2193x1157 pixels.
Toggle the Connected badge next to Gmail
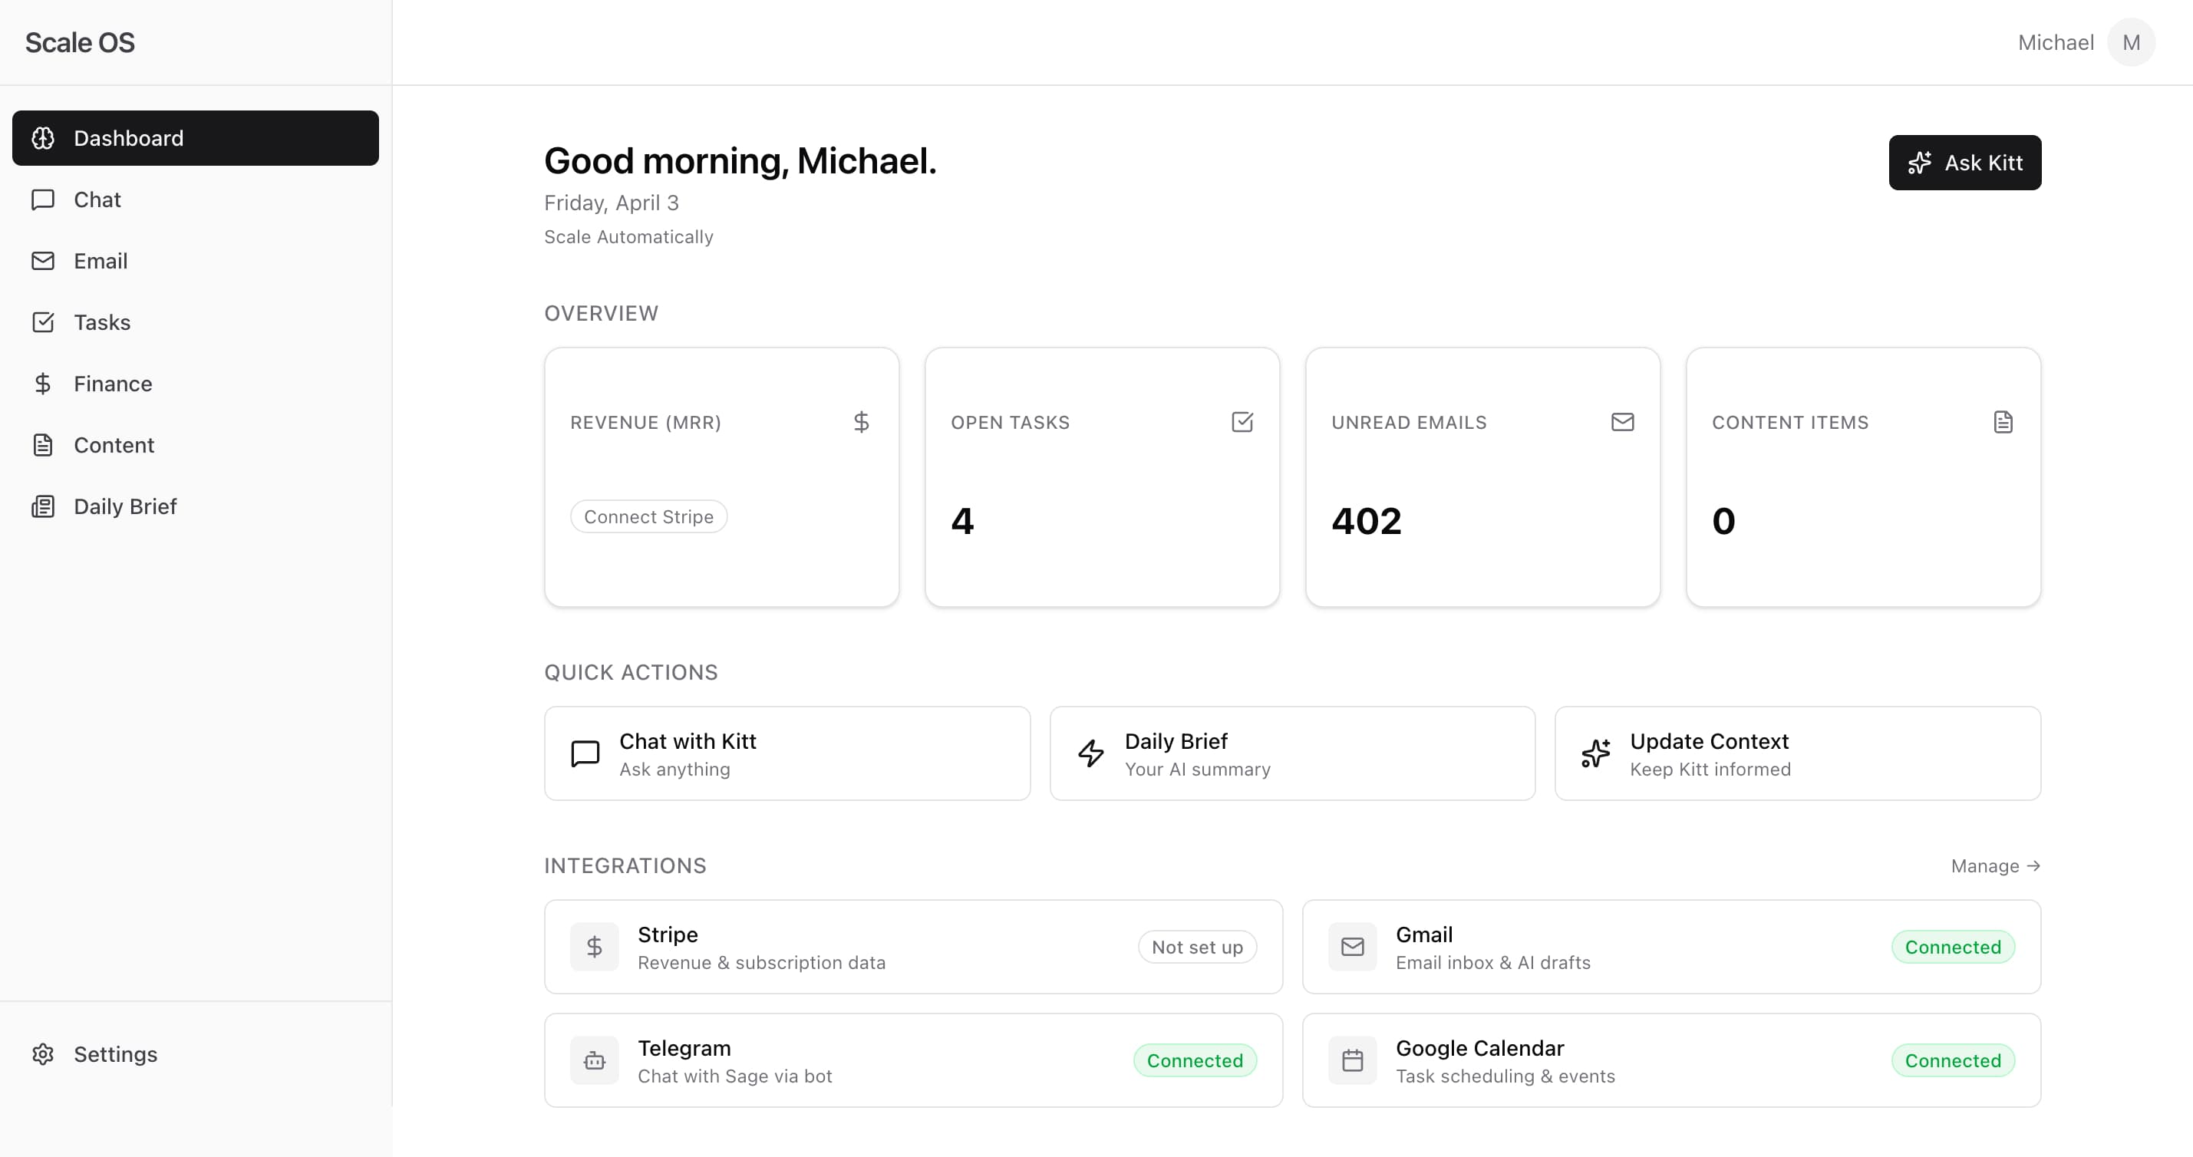click(1953, 946)
